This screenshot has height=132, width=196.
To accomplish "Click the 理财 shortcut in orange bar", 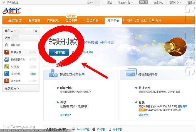I will pos(159,20).
